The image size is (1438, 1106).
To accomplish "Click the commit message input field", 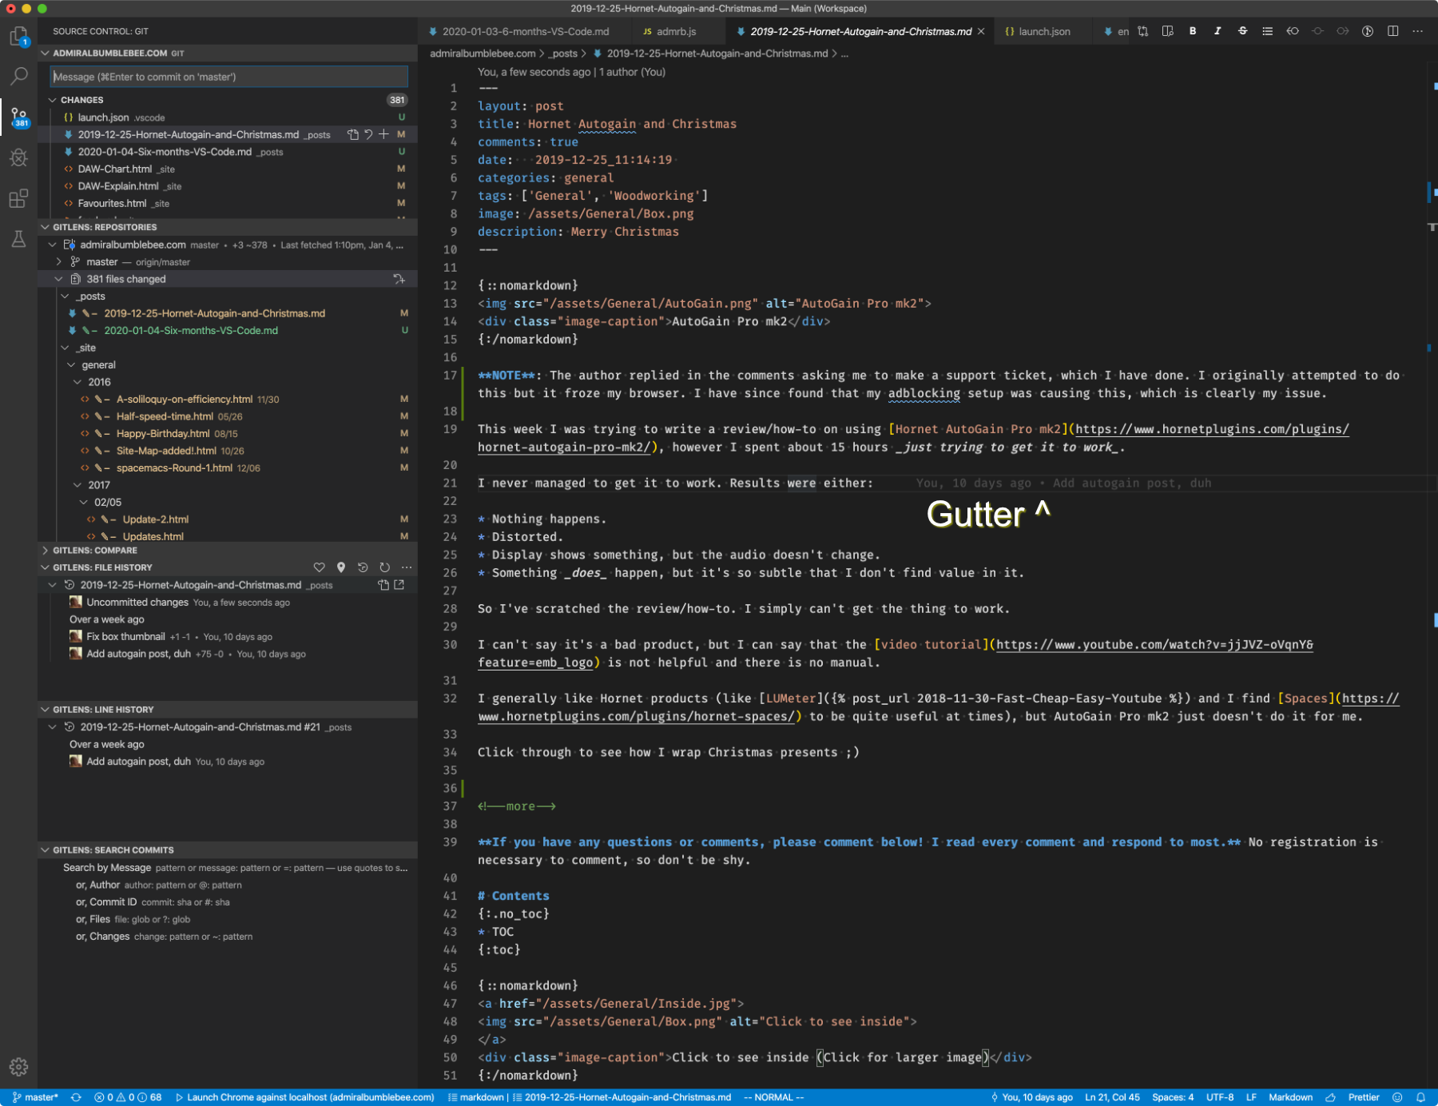I will [x=228, y=77].
